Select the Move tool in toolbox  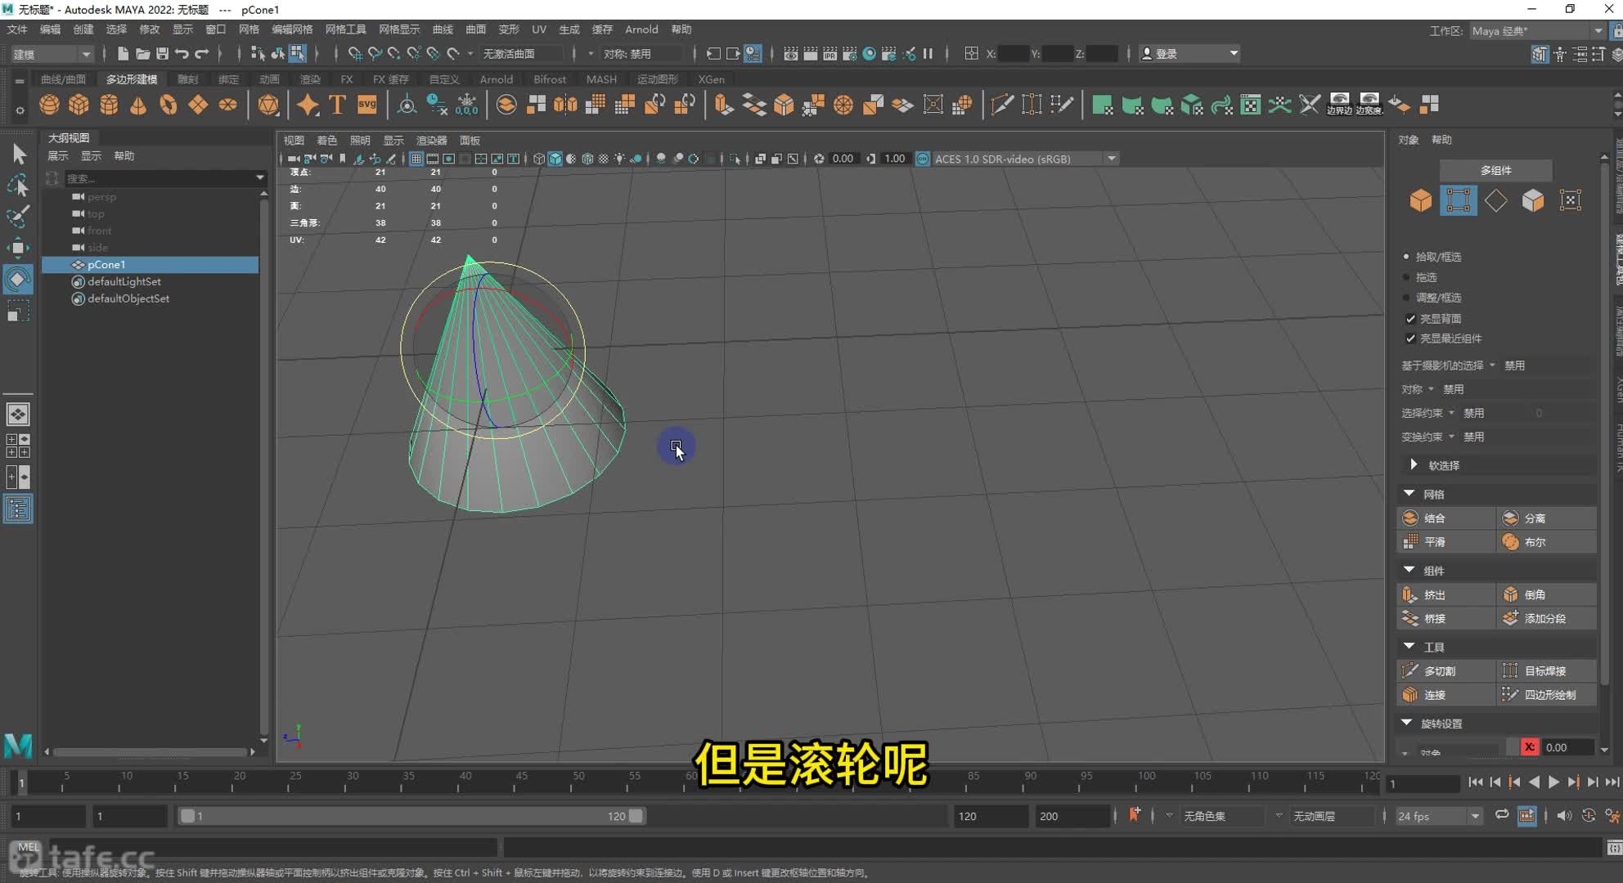pos(18,248)
